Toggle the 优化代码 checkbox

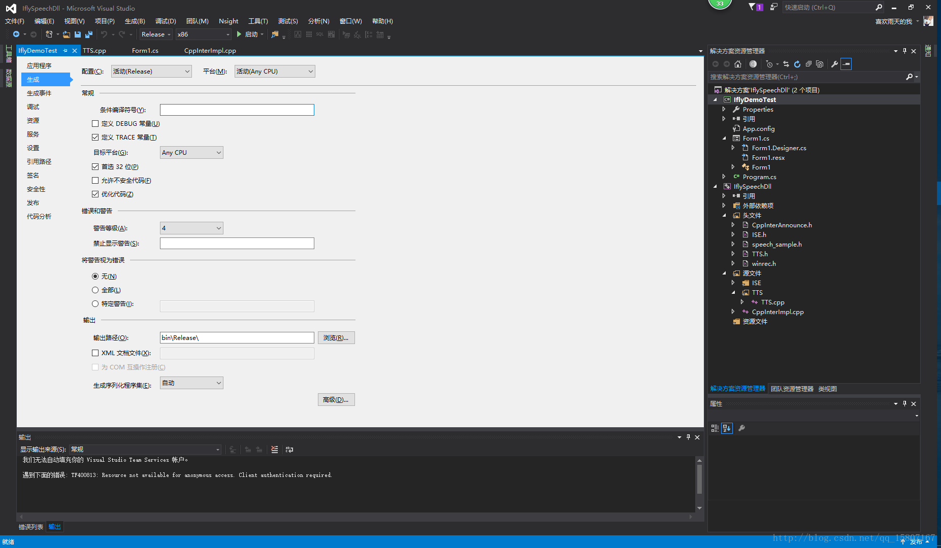95,194
